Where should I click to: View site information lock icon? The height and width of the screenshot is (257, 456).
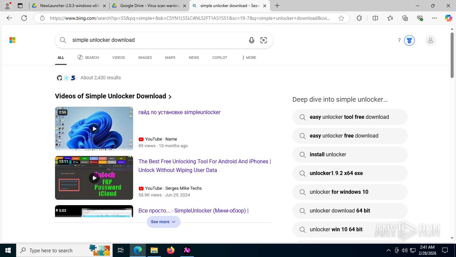click(42, 18)
